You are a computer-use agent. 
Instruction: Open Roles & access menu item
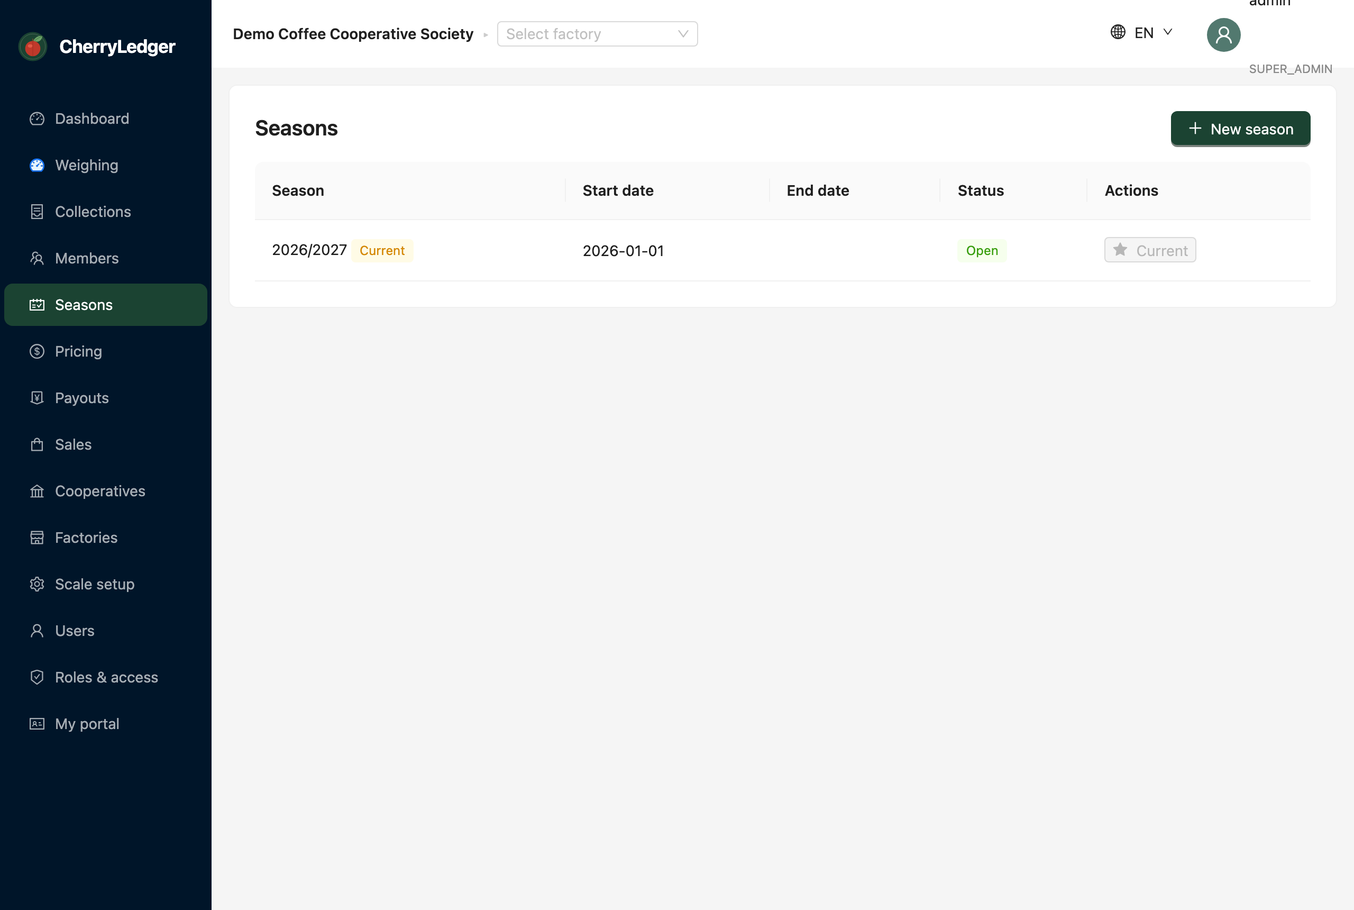(x=106, y=677)
